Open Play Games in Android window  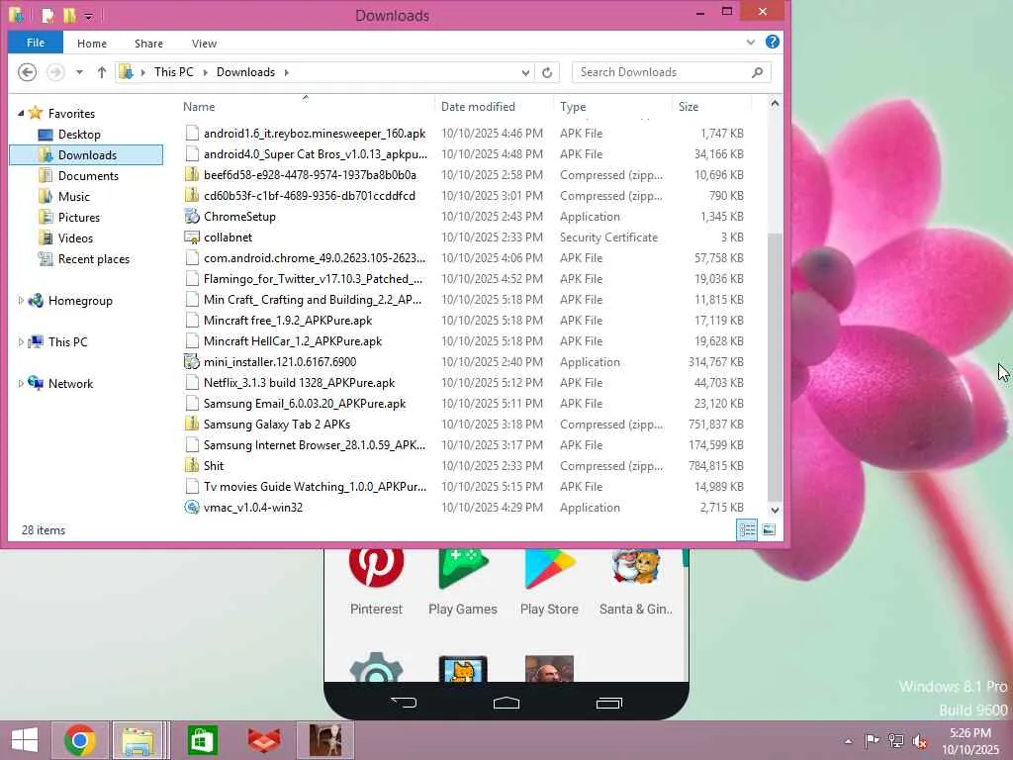point(463,580)
